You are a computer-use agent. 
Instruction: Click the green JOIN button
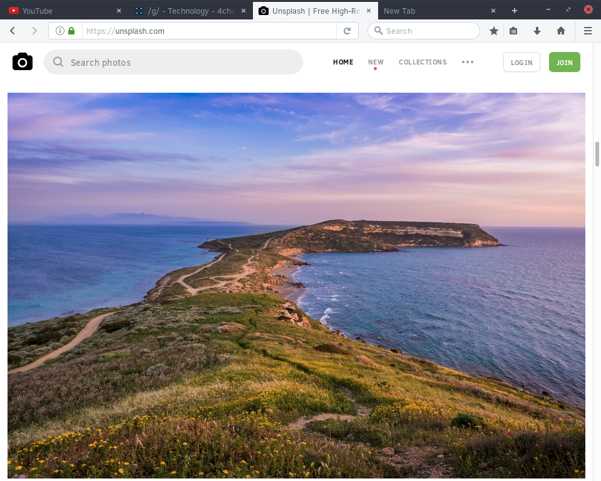[564, 62]
